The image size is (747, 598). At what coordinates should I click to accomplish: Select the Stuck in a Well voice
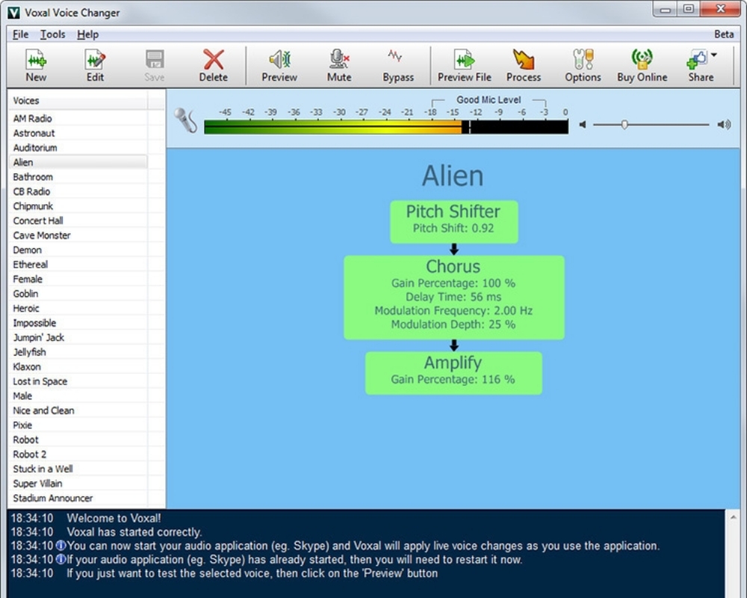(x=78, y=469)
